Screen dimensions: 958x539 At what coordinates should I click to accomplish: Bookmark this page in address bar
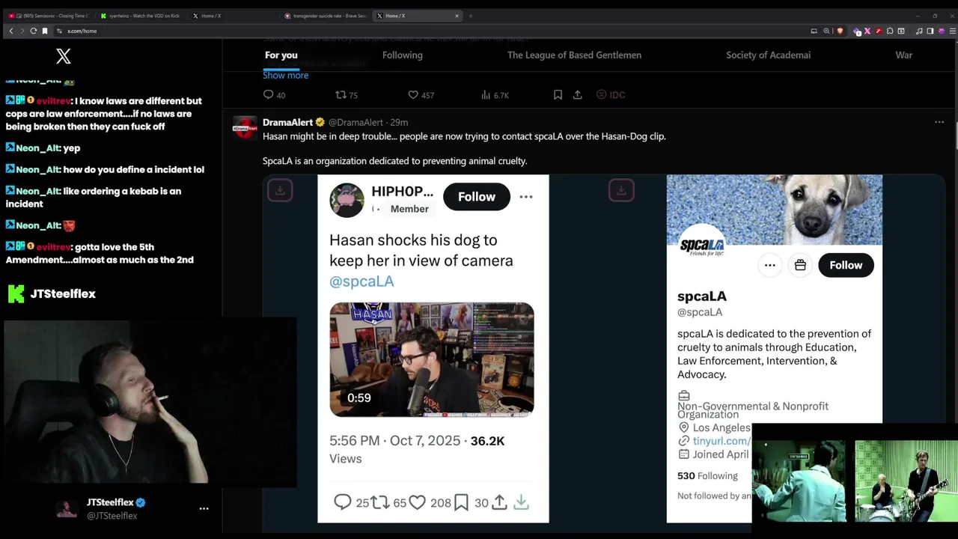(x=45, y=31)
